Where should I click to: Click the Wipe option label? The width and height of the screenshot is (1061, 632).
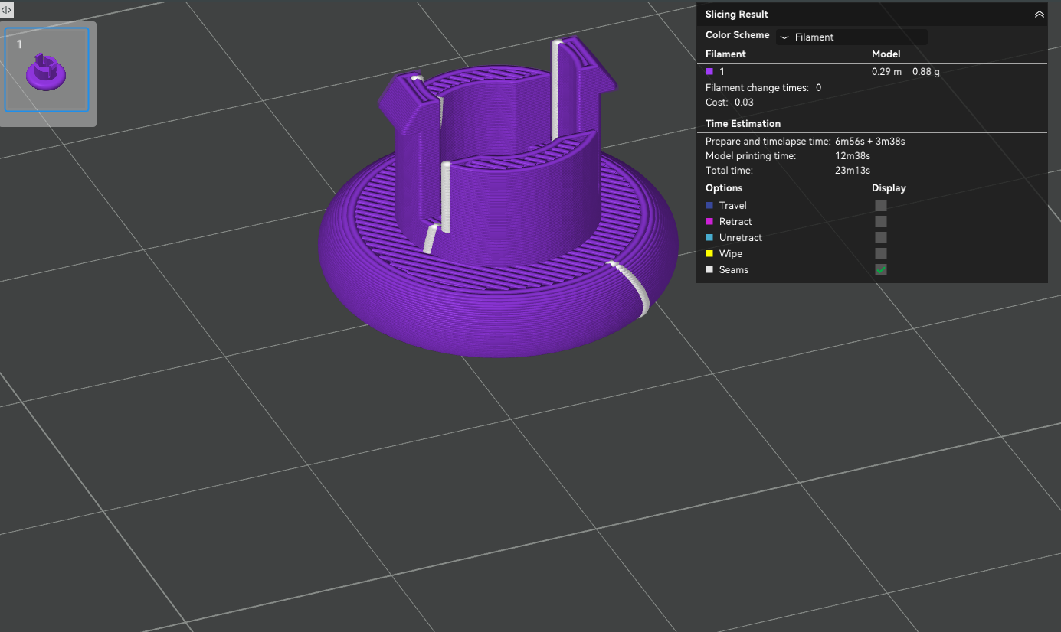click(x=731, y=253)
